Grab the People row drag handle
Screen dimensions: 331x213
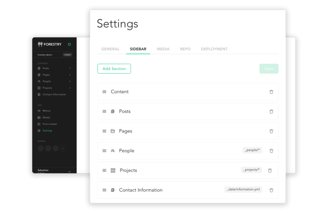[x=104, y=151]
